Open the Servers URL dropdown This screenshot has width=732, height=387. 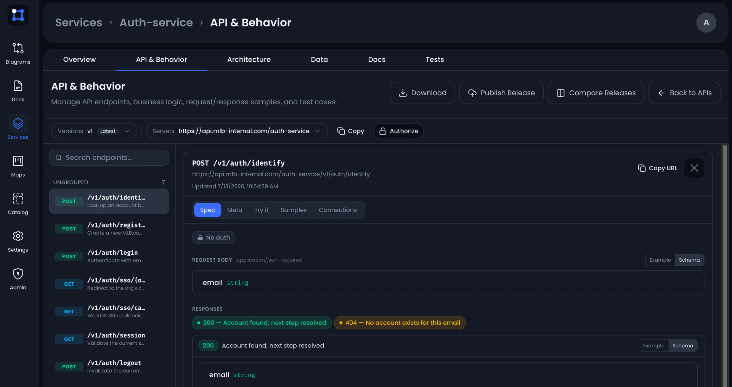pyautogui.click(x=237, y=131)
